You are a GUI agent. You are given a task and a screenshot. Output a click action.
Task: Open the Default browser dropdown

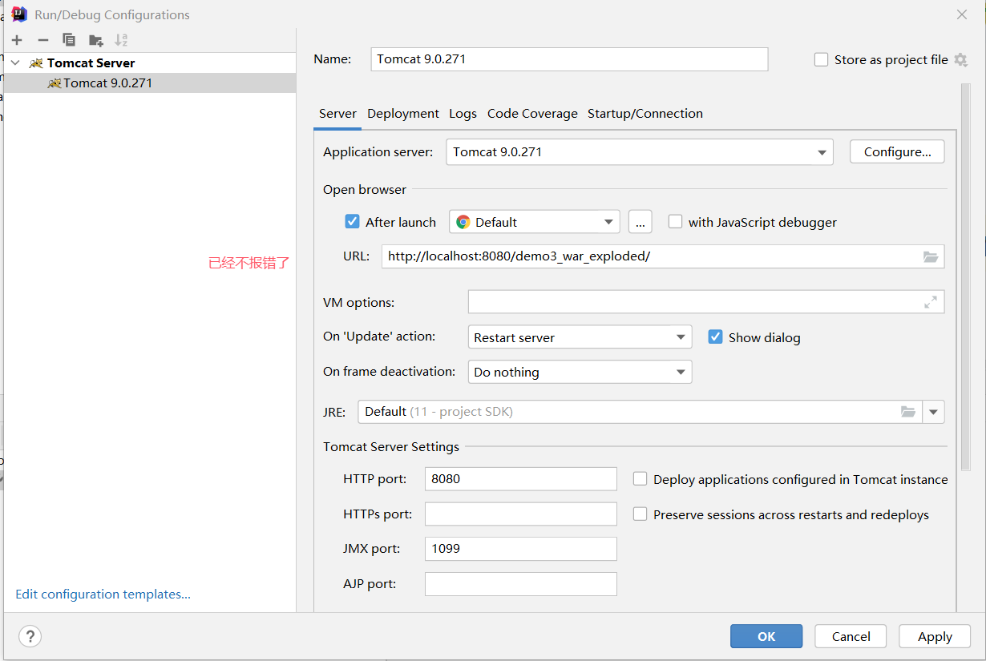pos(534,222)
